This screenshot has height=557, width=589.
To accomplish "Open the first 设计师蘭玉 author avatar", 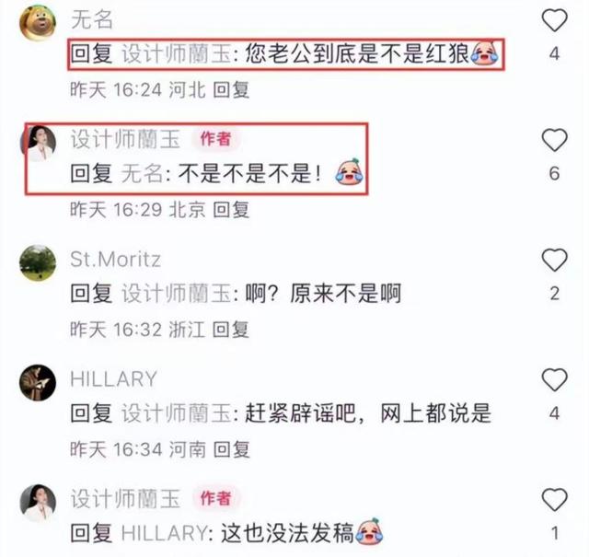I will 39,144.
